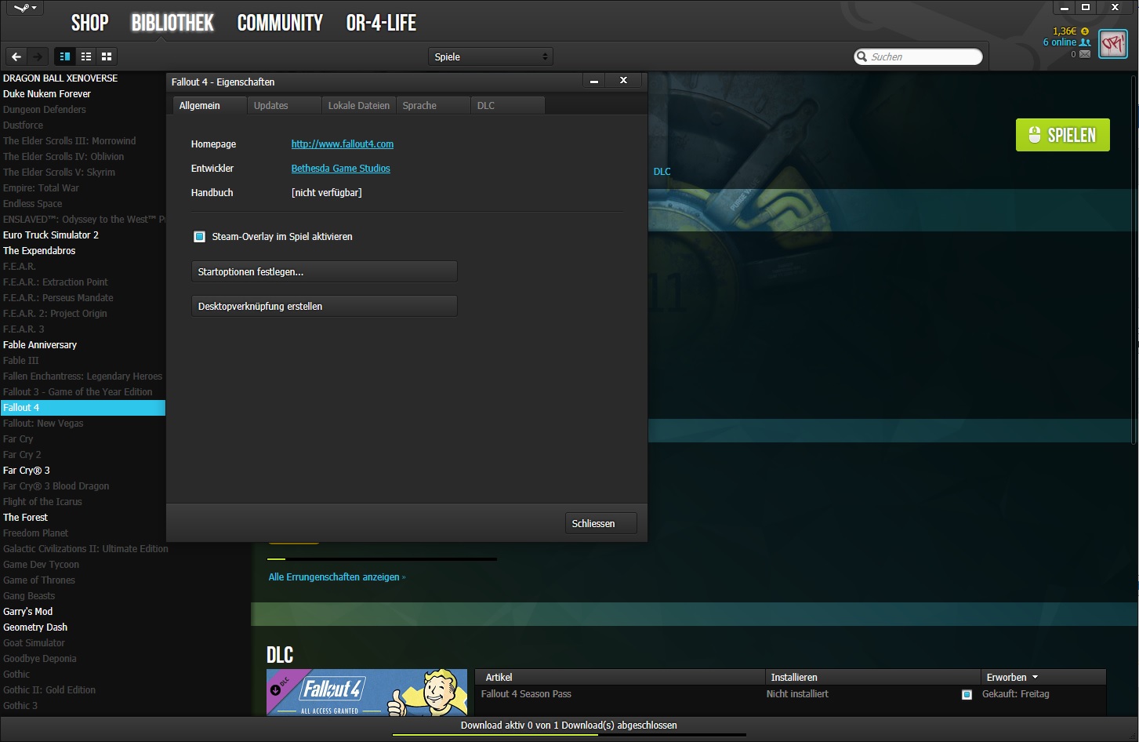1139x742 pixels.
Task: Select Game Dev Tycoon in library
Action: tap(42, 565)
